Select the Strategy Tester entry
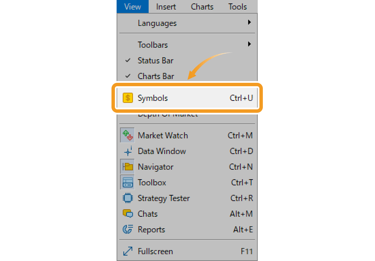The image size is (375, 261). point(187,198)
